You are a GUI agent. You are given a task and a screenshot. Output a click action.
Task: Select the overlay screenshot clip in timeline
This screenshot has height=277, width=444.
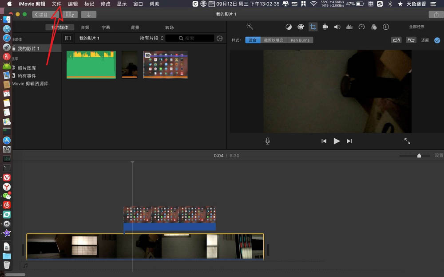pos(170,218)
